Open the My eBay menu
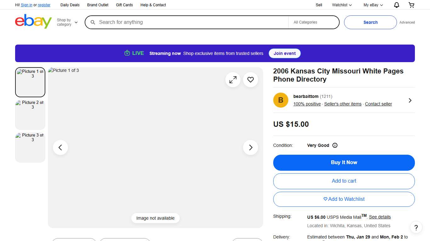 (373, 5)
